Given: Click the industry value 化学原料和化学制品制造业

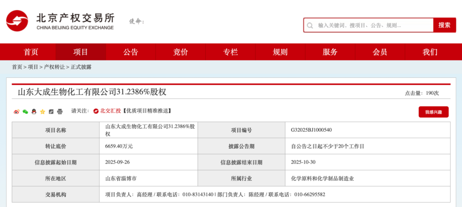Looking at the screenshot, I should 323,178.
